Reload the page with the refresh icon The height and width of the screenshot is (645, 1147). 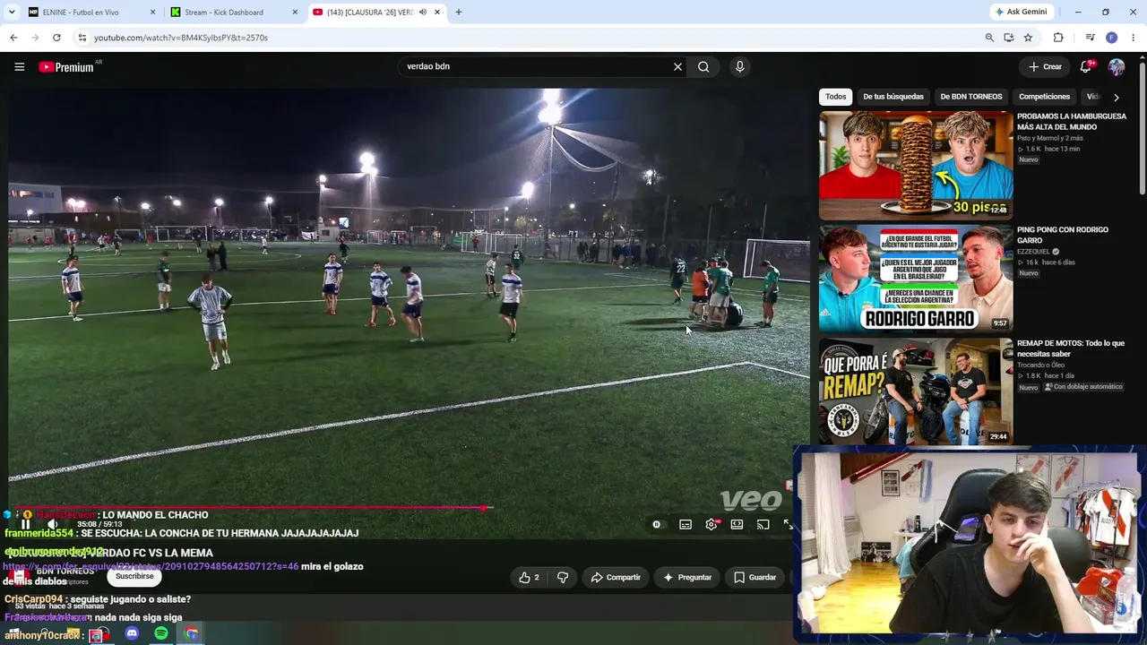click(x=56, y=38)
